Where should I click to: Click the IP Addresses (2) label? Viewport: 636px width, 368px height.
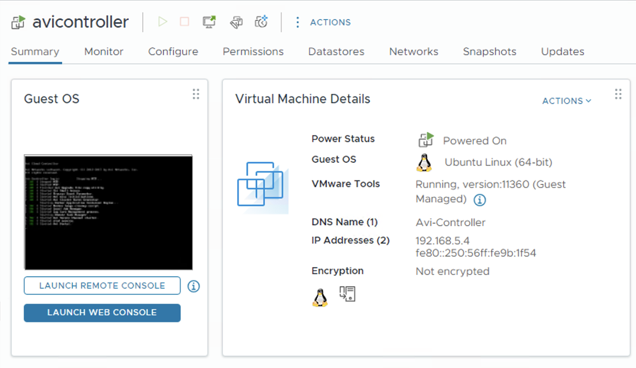pyautogui.click(x=351, y=240)
